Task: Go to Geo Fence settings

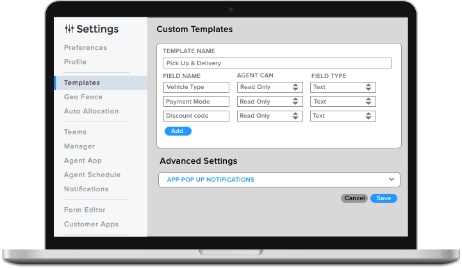Action: [83, 97]
